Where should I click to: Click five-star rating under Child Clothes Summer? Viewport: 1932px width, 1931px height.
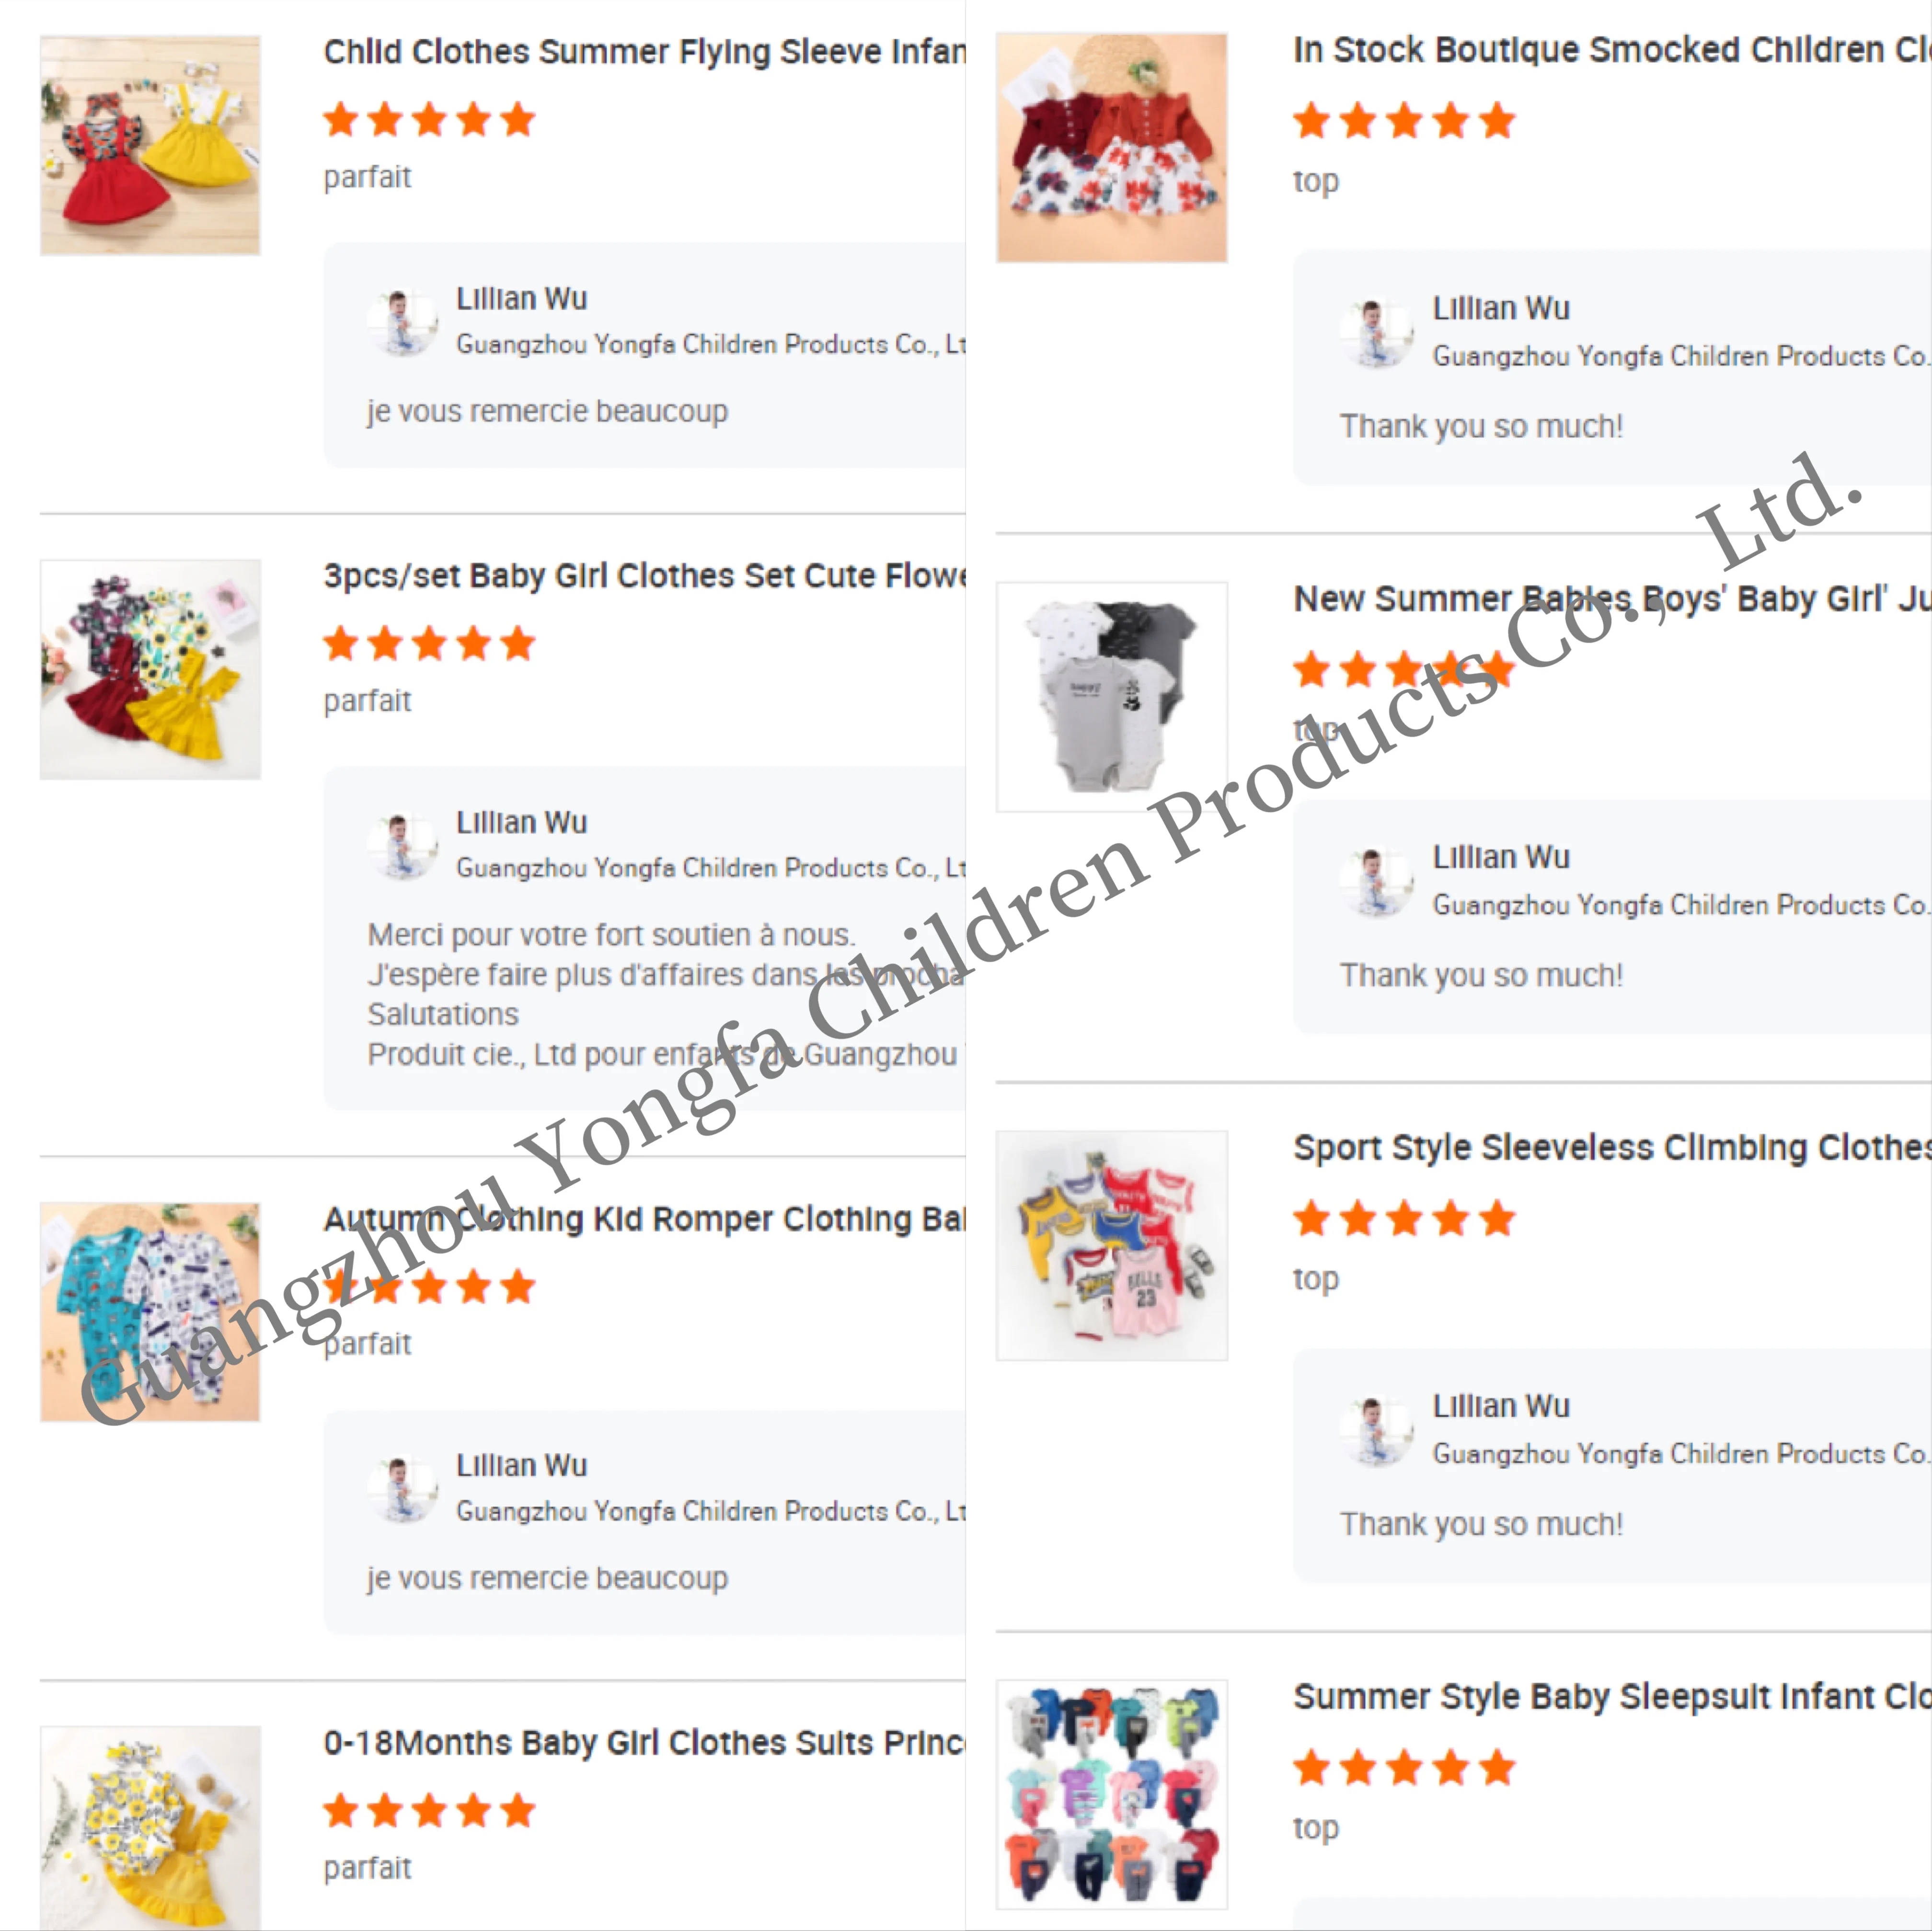click(x=429, y=120)
